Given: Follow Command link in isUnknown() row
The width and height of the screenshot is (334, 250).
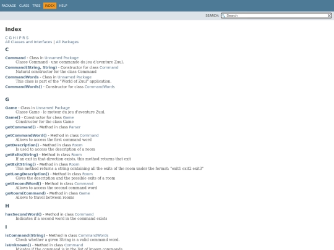Looking at the screenshot, I should pyautogui.click(x=74, y=245).
